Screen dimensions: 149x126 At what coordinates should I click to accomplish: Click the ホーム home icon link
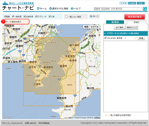(x=42, y=9)
